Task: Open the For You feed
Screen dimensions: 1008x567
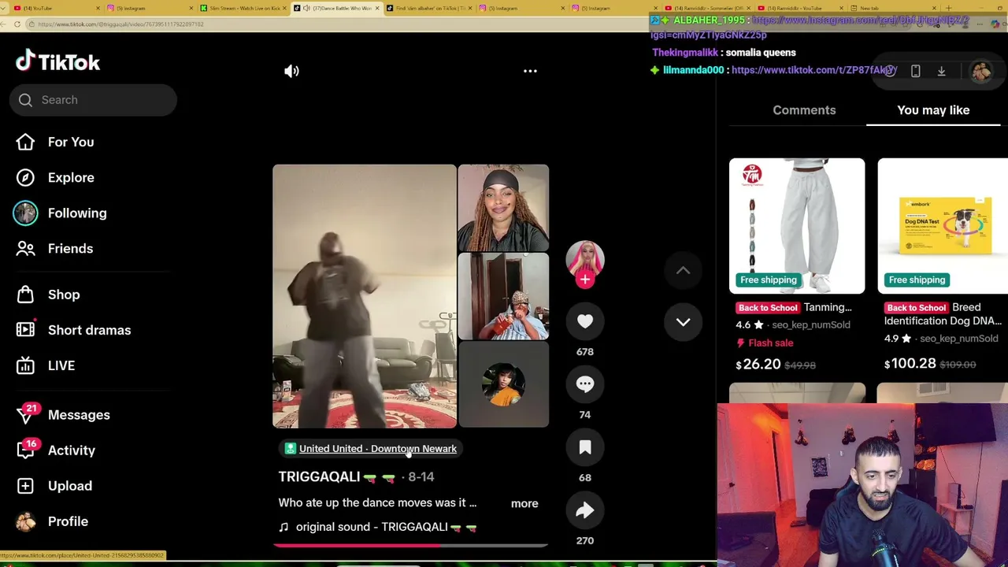Action: pyautogui.click(x=71, y=142)
